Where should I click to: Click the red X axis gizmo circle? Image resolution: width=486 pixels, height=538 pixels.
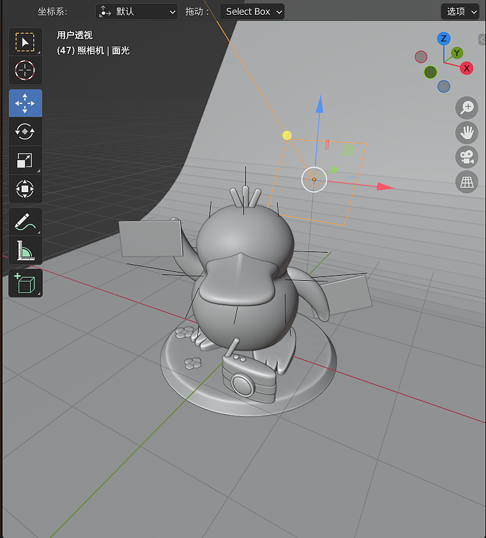466,68
